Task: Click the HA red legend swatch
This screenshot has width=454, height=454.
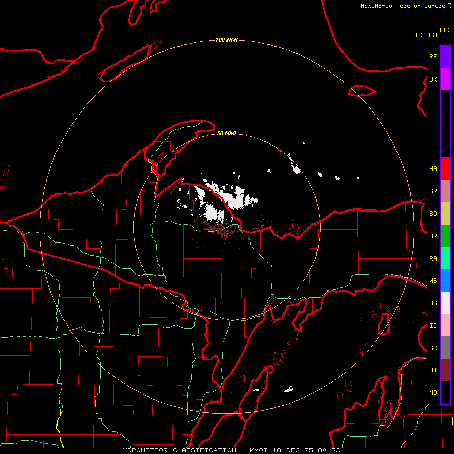Action: [x=445, y=168]
